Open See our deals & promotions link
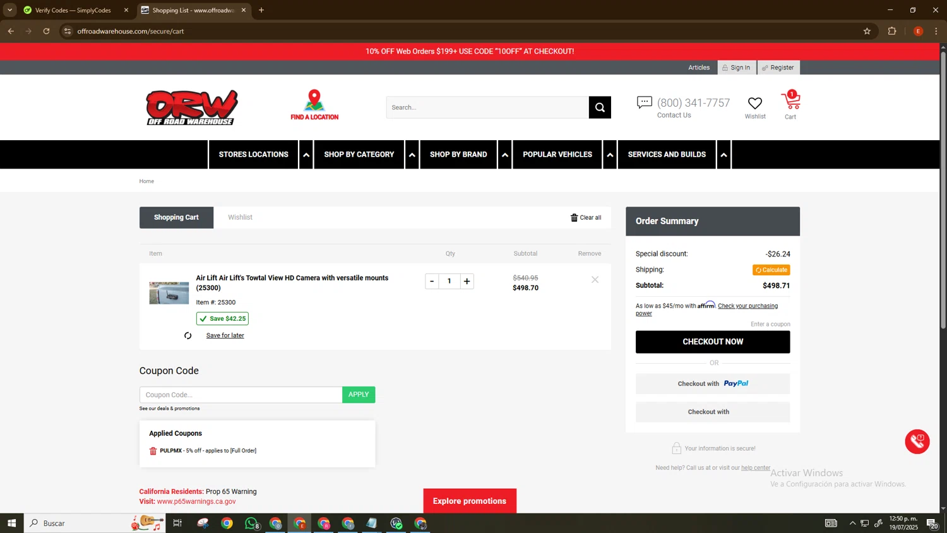 [x=169, y=409]
